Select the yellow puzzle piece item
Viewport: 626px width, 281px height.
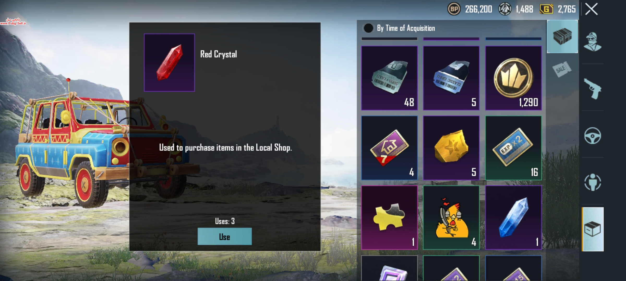(x=389, y=218)
